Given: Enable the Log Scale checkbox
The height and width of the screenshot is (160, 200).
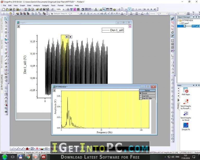Looking at the screenshot, I should pyautogui.click(x=141, y=96).
